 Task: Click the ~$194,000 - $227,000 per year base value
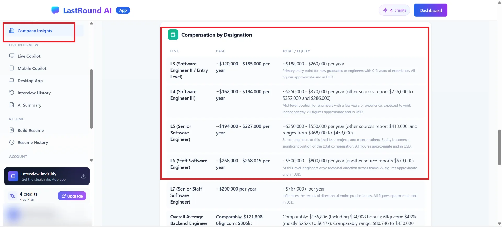tap(243, 130)
